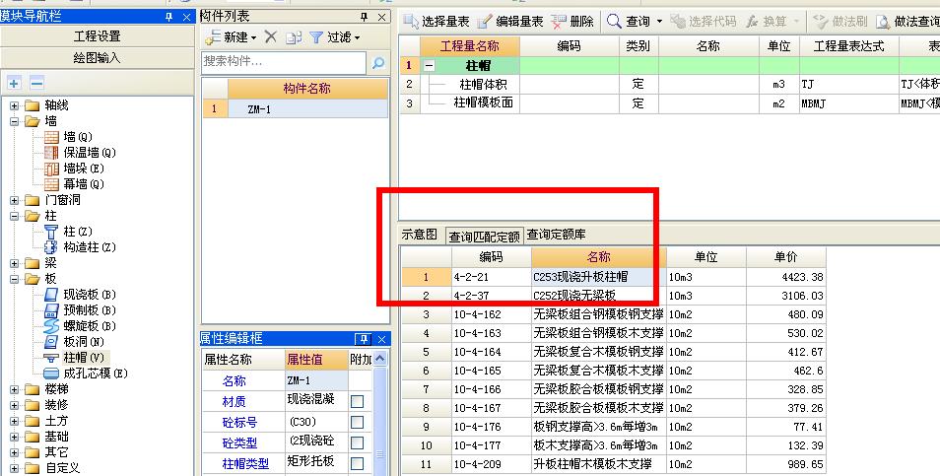Click the 绘图输入 navigation button
940x476 pixels.
[x=98, y=58]
